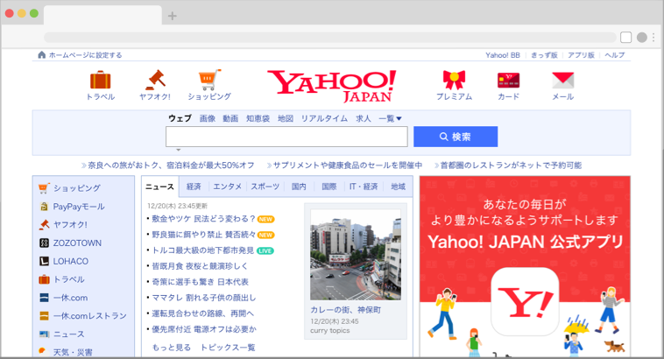Viewport: 664px width, 359px height.
Task: Select the 画像 search category
Action: click(207, 118)
